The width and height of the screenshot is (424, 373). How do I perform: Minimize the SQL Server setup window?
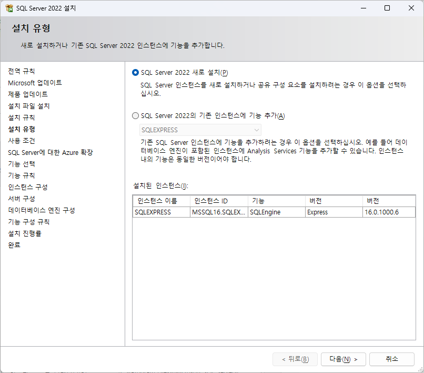(364, 8)
